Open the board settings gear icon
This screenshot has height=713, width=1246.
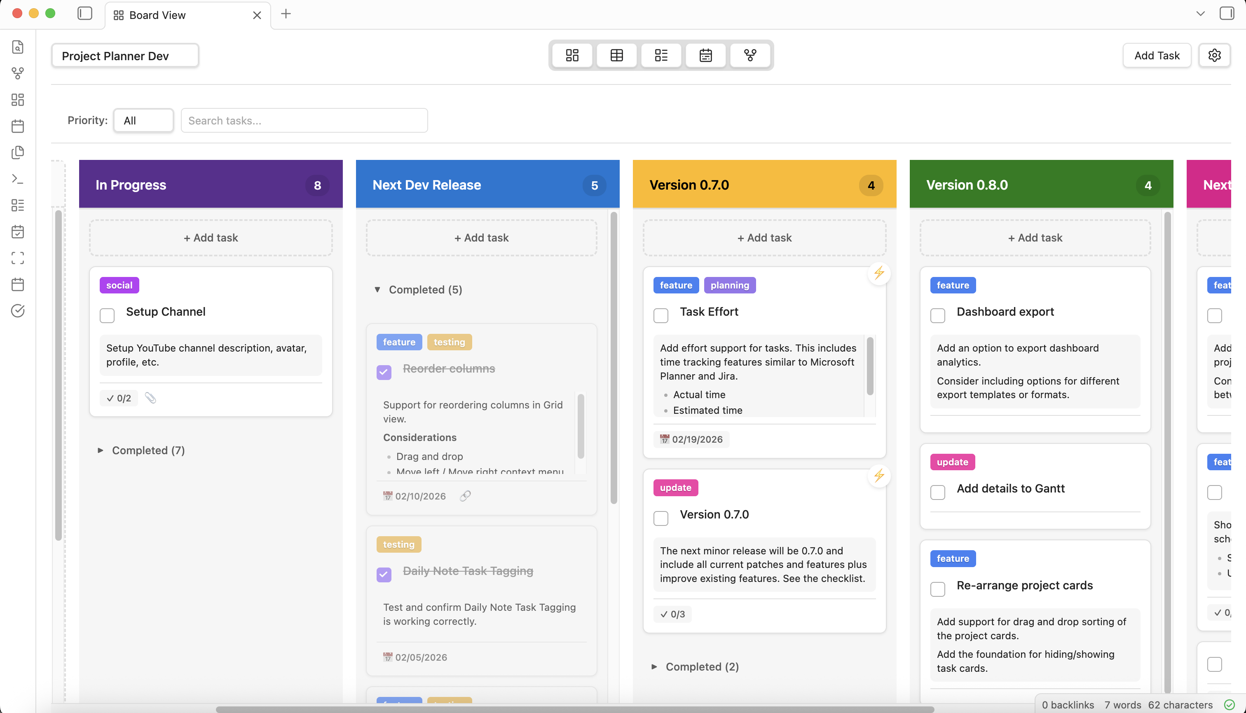pyautogui.click(x=1215, y=55)
